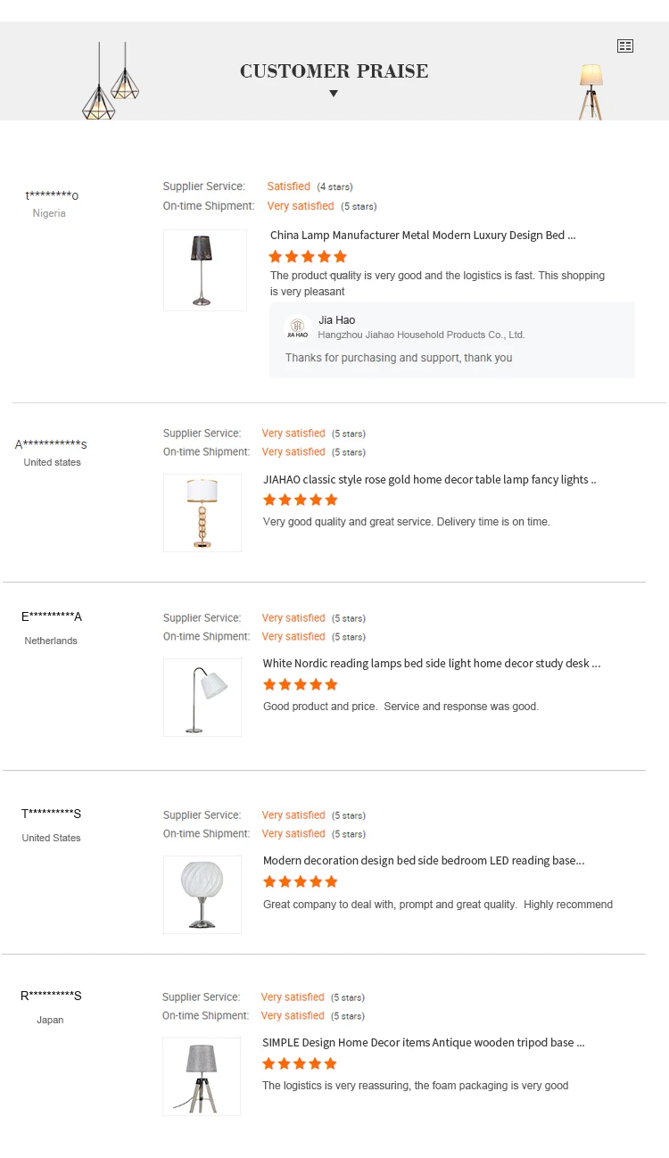Image resolution: width=669 pixels, height=1158 pixels.
Task: Click the star rating of the Nigeria review
Action: 308,257
